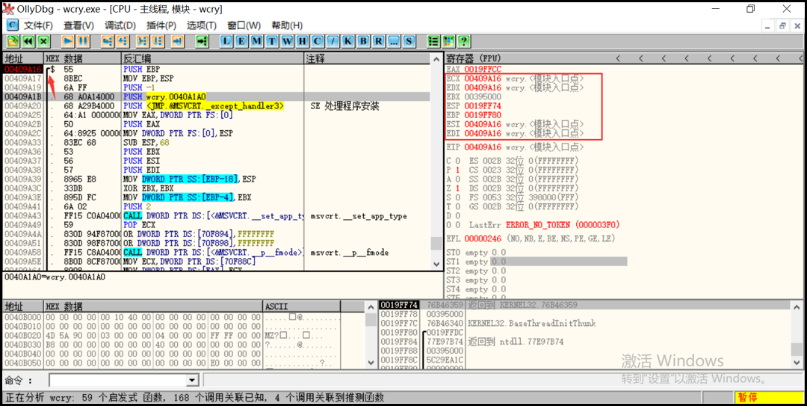Restart the program with the rewind icon
Screen dimensions: 807x406
[x=28, y=40]
